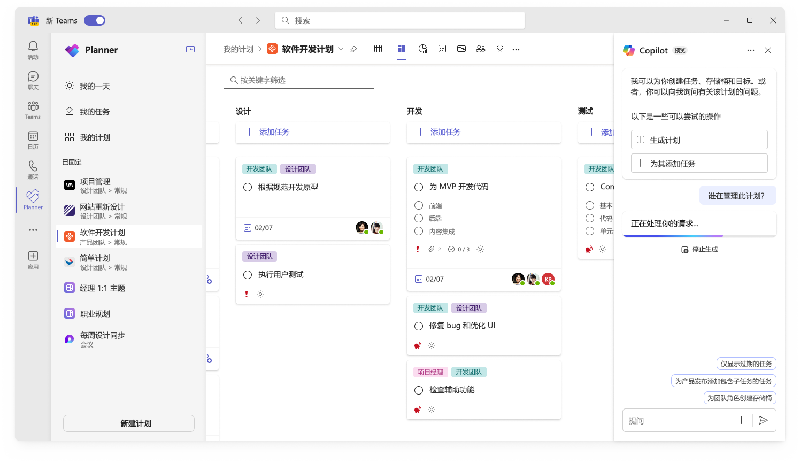The width and height of the screenshot is (800, 463).
Task: Open the 网站重新设计 pinned plan
Action: tap(129, 211)
